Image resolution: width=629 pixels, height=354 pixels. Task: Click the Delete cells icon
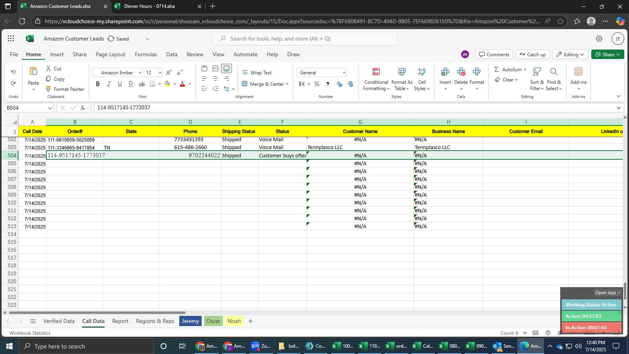(461, 72)
